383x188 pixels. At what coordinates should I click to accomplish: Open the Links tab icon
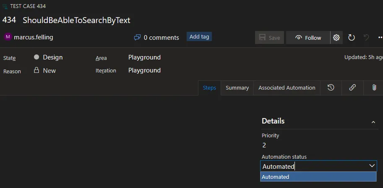click(x=352, y=88)
